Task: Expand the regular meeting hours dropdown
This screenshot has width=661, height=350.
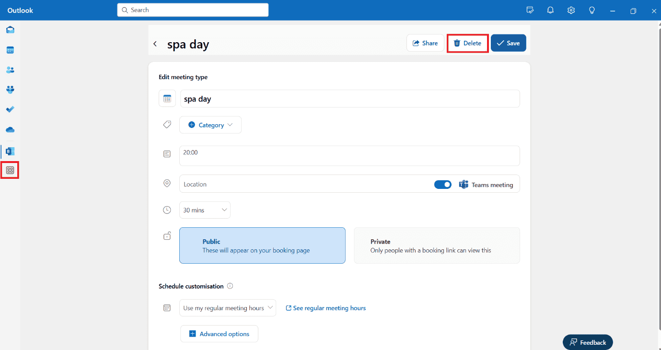Action: click(x=227, y=308)
